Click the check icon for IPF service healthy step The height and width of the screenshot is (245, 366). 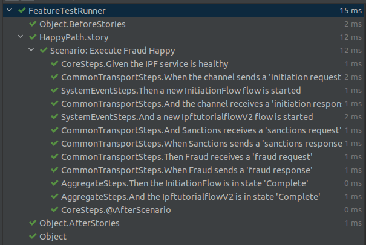coord(54,64)
